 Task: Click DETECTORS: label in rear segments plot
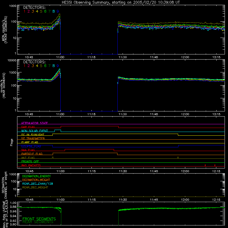coord(34,62)
